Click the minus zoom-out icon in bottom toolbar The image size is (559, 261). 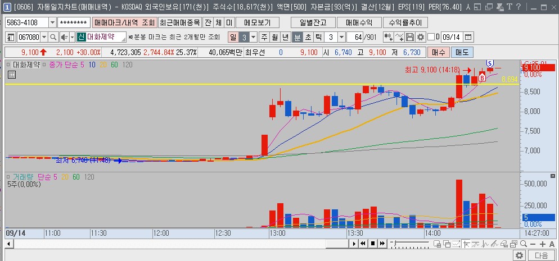tap(533, 244)
